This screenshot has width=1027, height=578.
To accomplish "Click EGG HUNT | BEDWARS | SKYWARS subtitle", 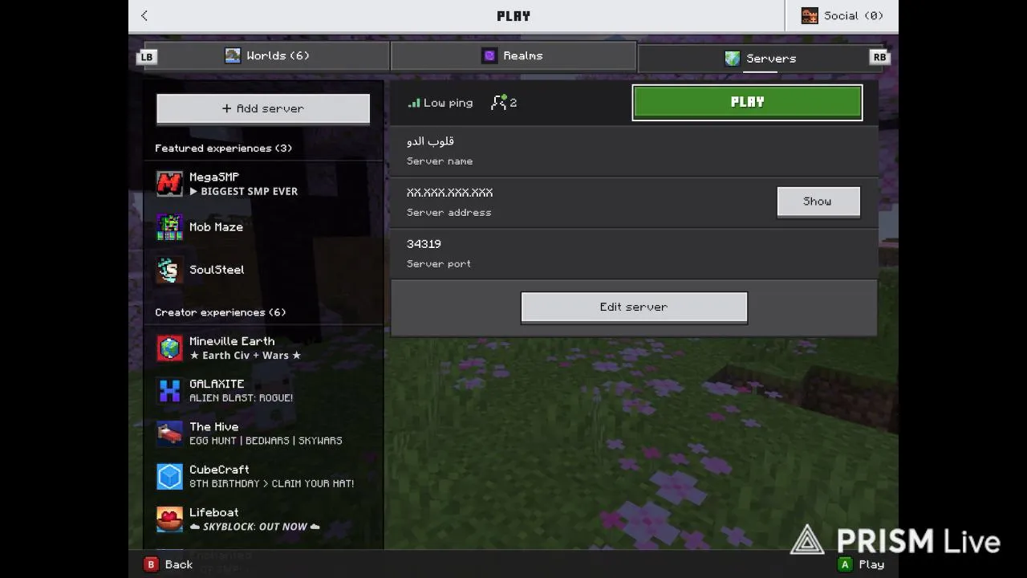I will (x=266, y=440).
